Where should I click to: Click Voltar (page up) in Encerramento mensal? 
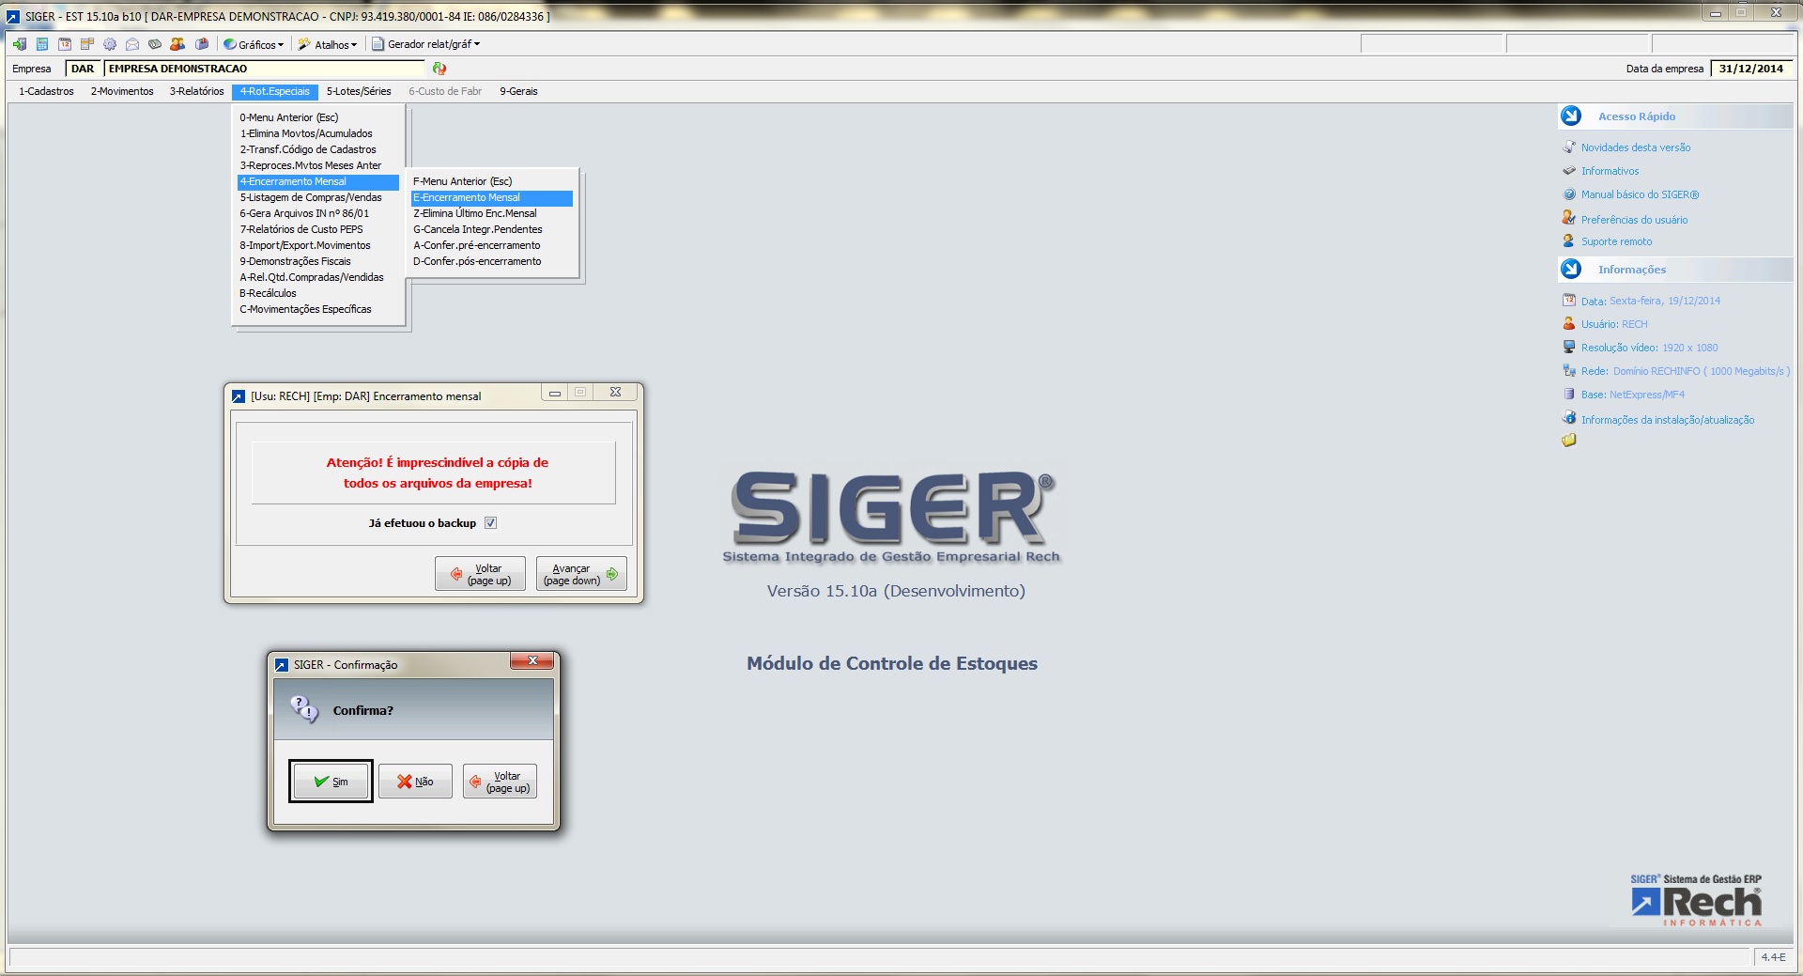pos(480,574)
